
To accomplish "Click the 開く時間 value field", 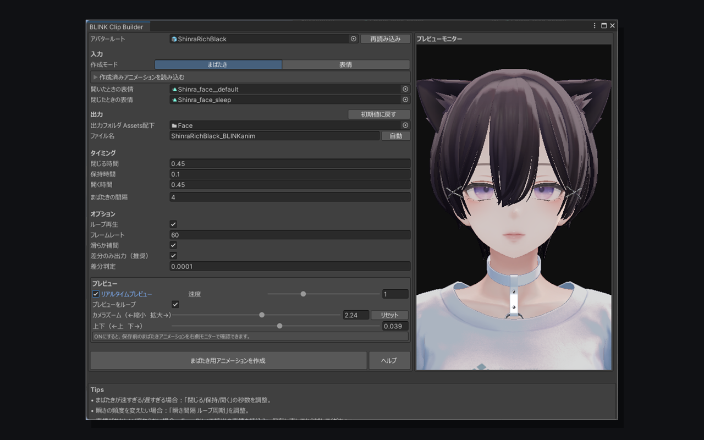I will tap(290, 185).
